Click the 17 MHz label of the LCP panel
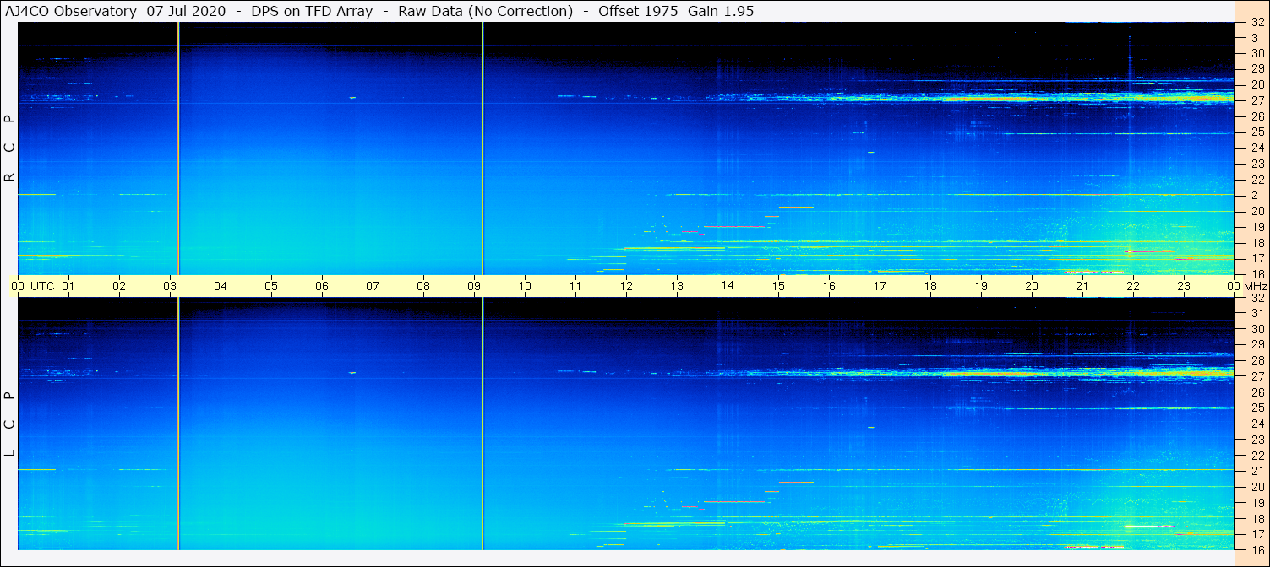Image resolution: width=1270 pixels, height=567 pixels. 1257,534
